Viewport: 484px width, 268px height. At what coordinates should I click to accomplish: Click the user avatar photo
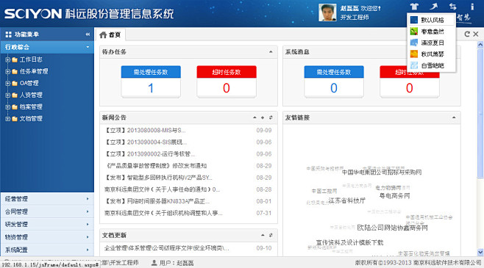click(x=327, y=12)
